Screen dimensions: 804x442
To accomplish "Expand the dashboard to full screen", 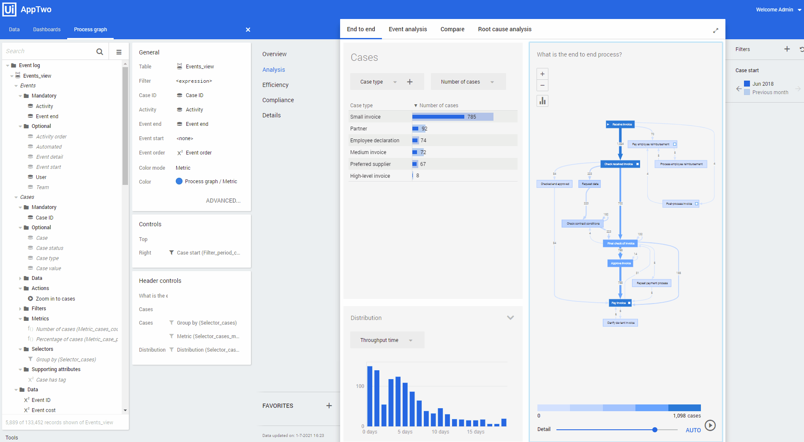I will pos(716,30).
